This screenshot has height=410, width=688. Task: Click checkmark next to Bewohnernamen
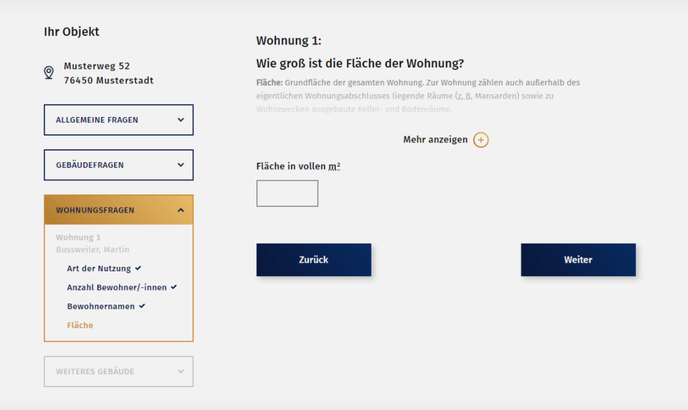pyautogui.click(x=142, y=306)
